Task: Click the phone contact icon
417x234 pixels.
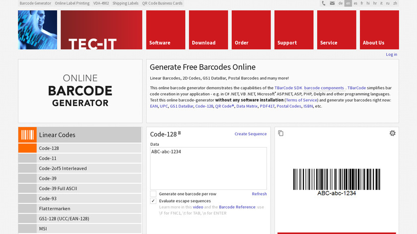Action: (x=323, y=3)
